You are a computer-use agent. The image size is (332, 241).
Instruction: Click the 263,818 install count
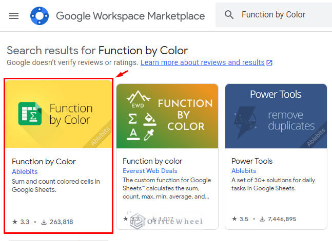tap(62, 222)
